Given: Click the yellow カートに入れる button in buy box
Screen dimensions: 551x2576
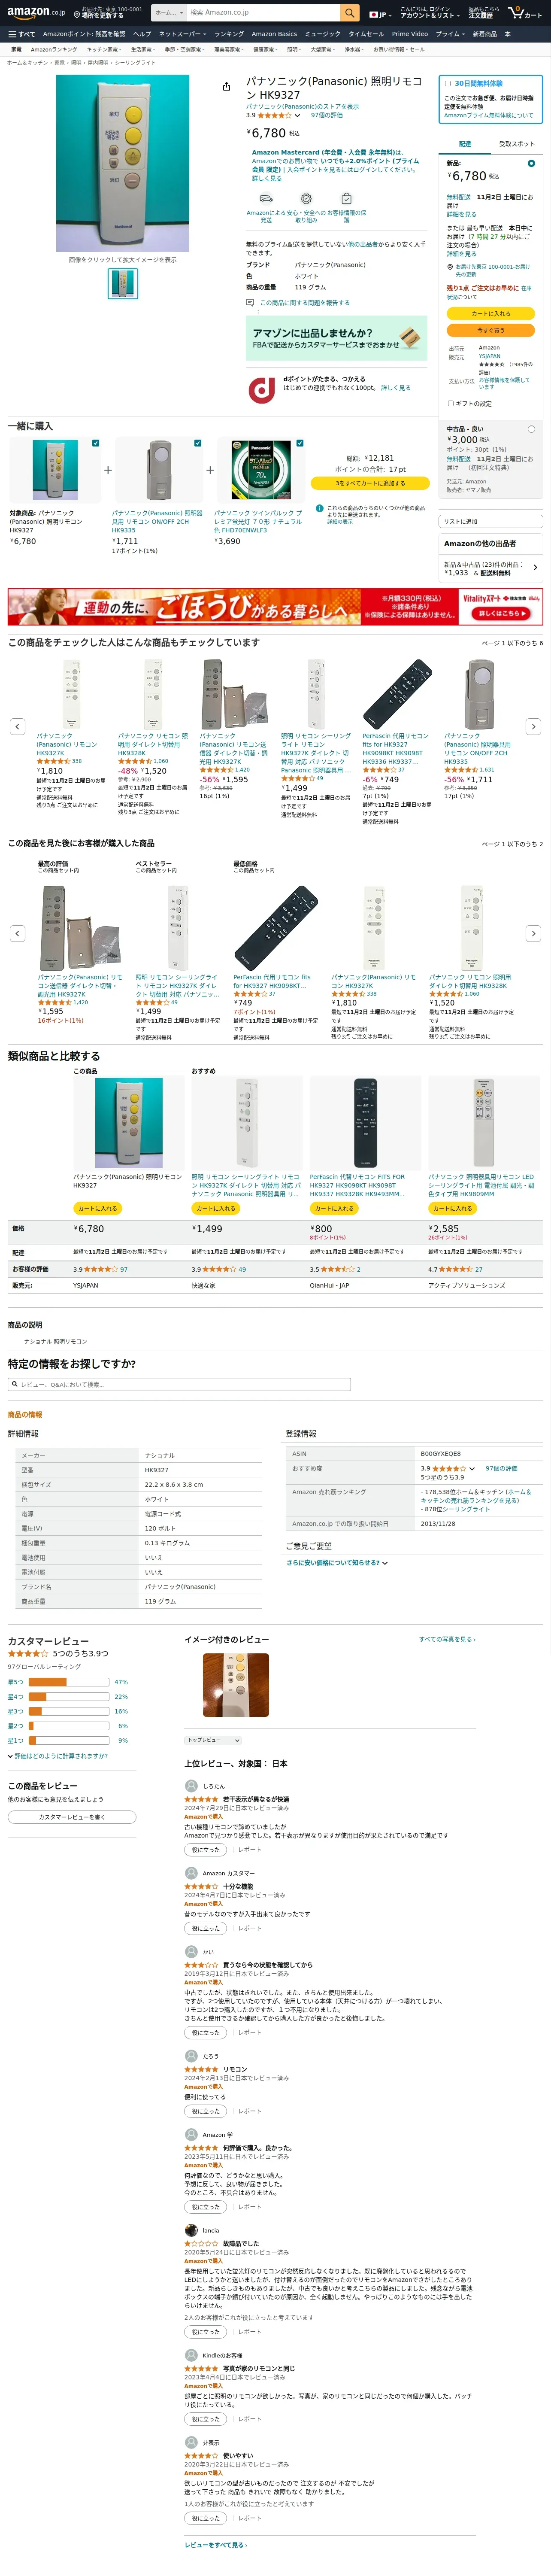Looking at the screenshot, I should [x=490, y=314].
